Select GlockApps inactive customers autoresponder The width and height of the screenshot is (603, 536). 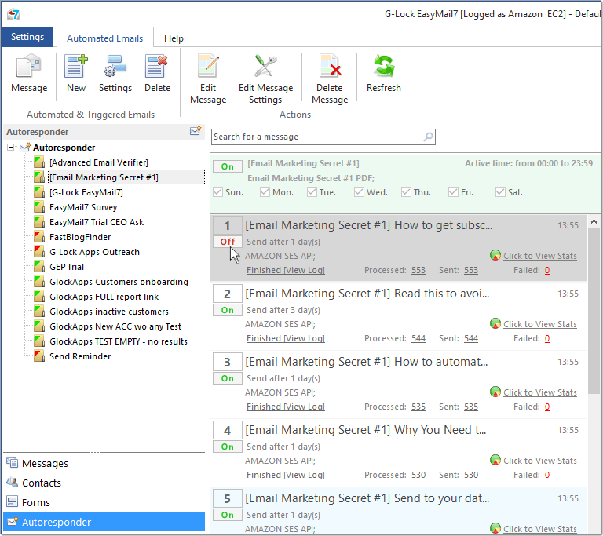pos(109,312)
